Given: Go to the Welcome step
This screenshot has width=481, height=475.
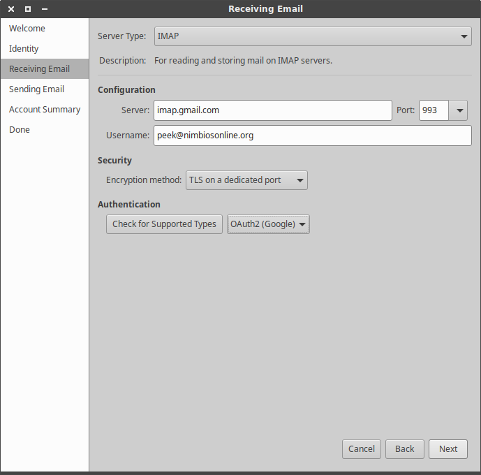Looking at the screenshot, I should (x=27, y=29).
